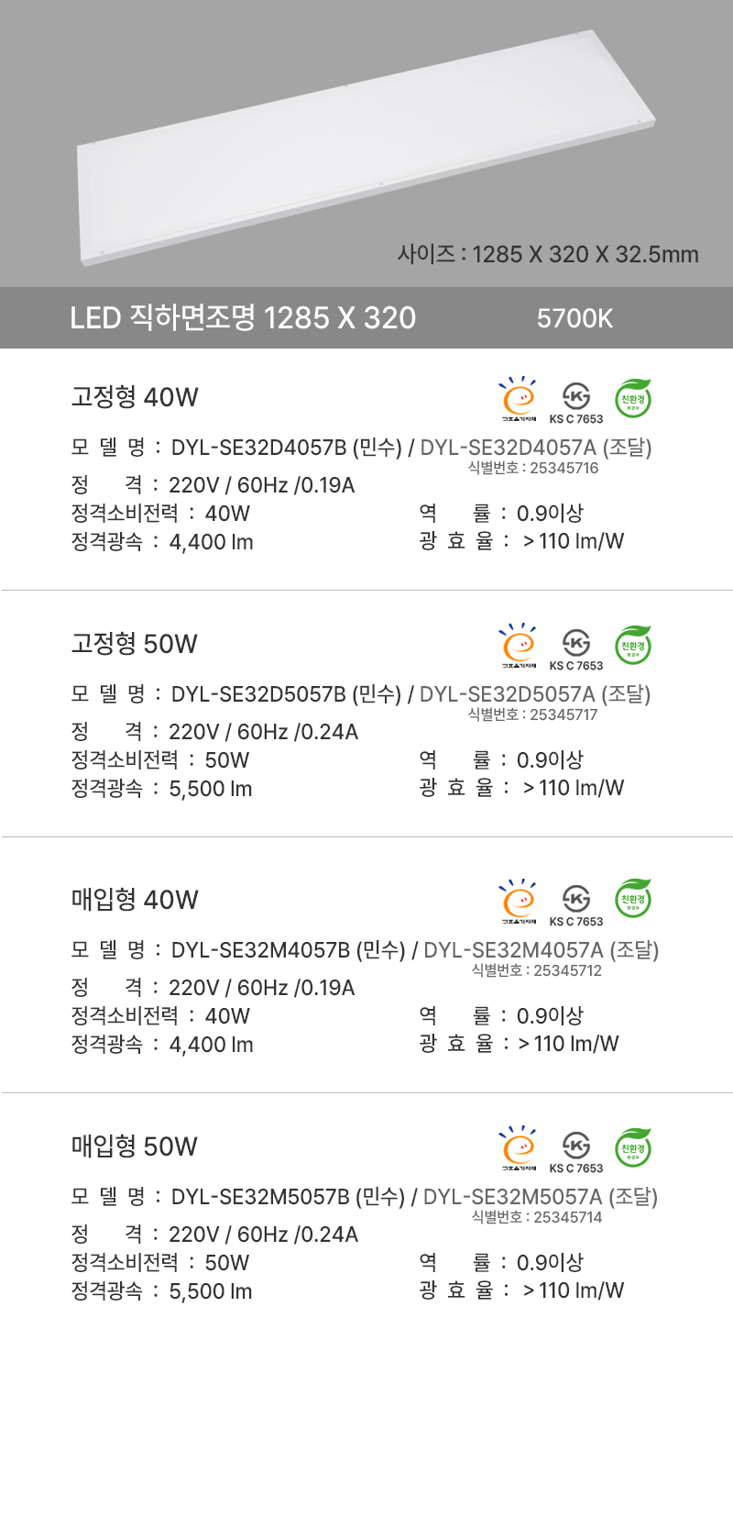Click model name DYL-SE32D4057B (민수)
The width and height of the screenshot is (733, 1517).
[x=287, y=448]
